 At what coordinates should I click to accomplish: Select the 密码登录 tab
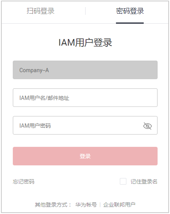(x=130, y=11)
